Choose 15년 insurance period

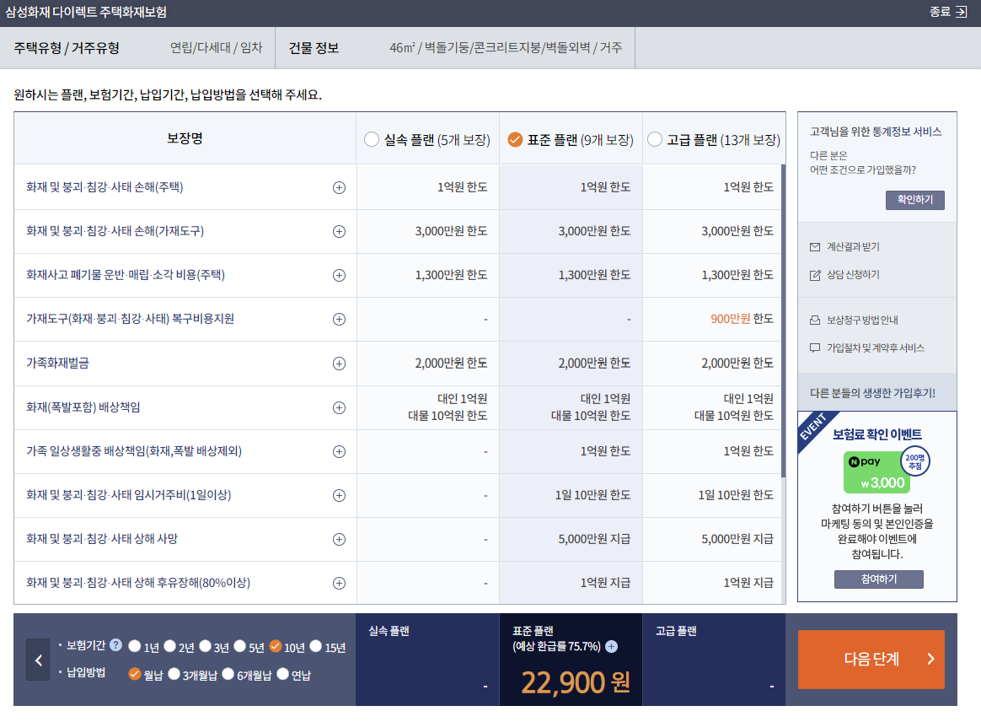316,646
